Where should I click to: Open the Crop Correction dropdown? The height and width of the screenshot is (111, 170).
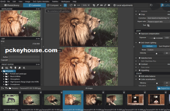158,18
